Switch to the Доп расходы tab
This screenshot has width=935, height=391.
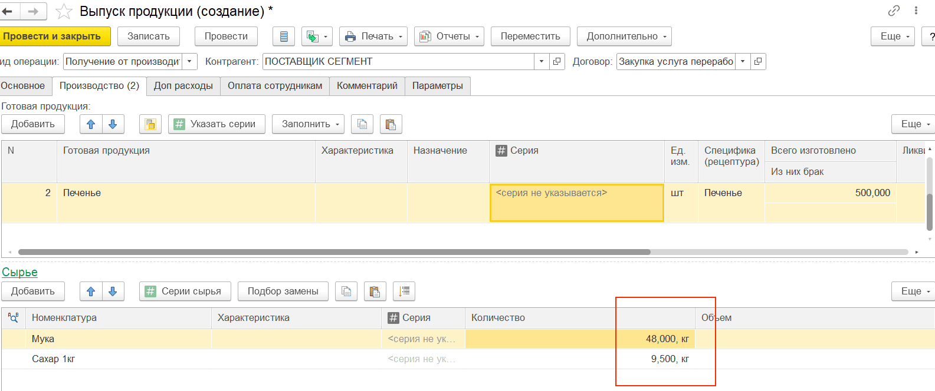(183, 86)
